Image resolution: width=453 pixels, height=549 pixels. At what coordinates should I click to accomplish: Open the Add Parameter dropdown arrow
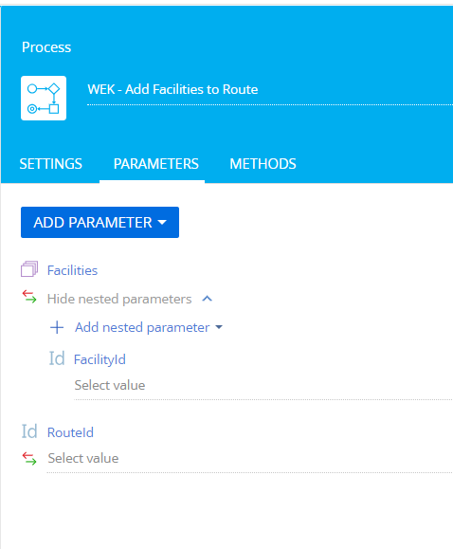(162, 222)
